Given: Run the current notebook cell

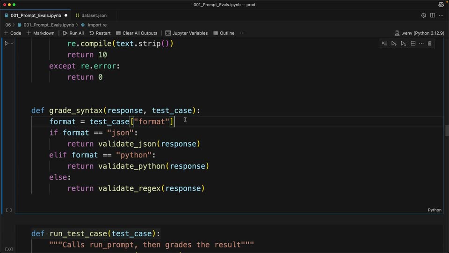Looking at the screenshot, I should pyautogui.click(x=6, y=43).
